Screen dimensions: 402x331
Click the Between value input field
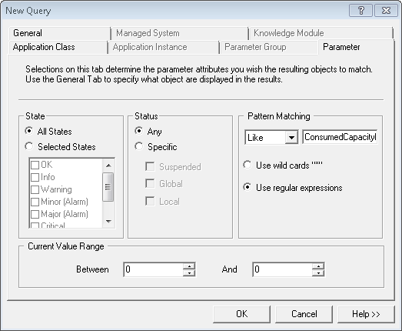pyautogui.click(x=153, y=269)
